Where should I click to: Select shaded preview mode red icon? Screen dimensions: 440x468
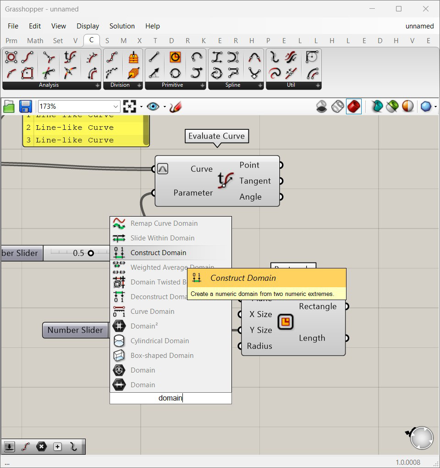[354, 106]
